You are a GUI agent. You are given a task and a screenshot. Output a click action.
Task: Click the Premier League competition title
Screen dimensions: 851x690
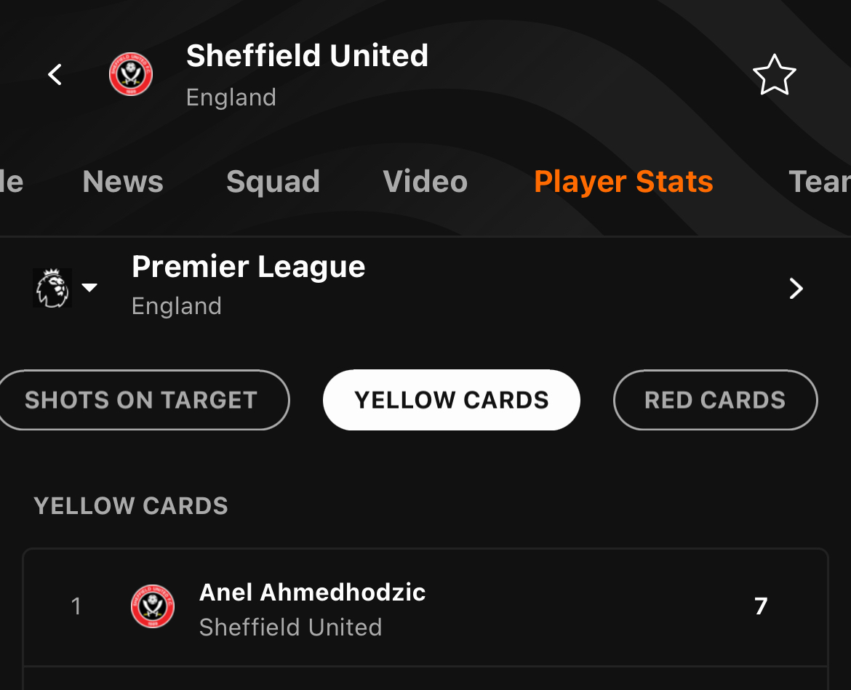tap(249, 267)
